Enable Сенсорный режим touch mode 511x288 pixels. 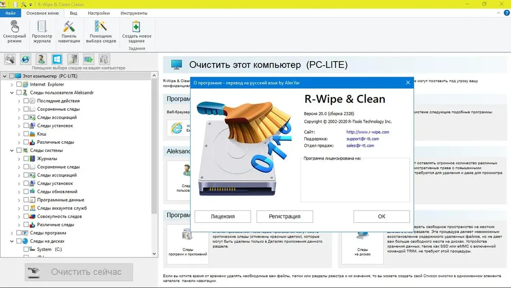[14, 32]
